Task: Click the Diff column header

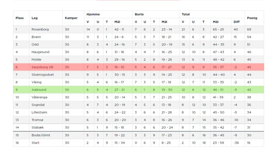Action: click(x=237, y=22)
